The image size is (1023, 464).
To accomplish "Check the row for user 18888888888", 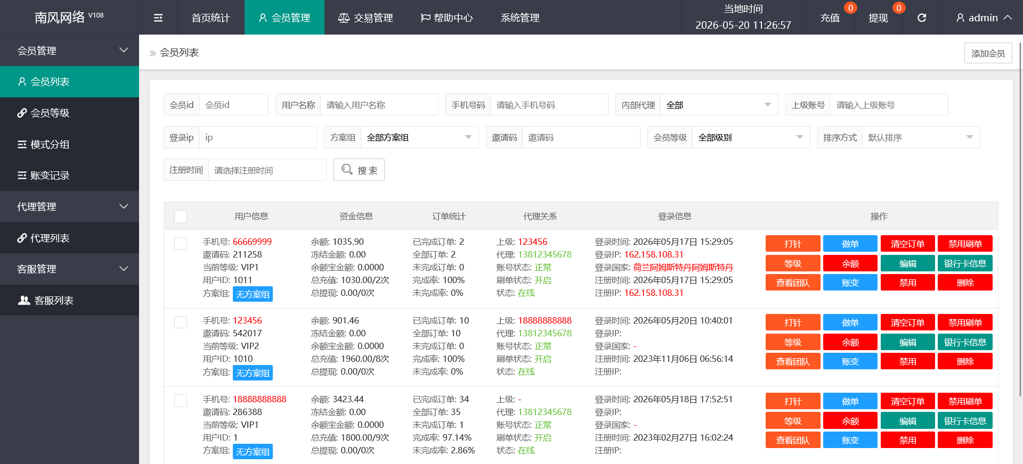I will pos(181,401).
